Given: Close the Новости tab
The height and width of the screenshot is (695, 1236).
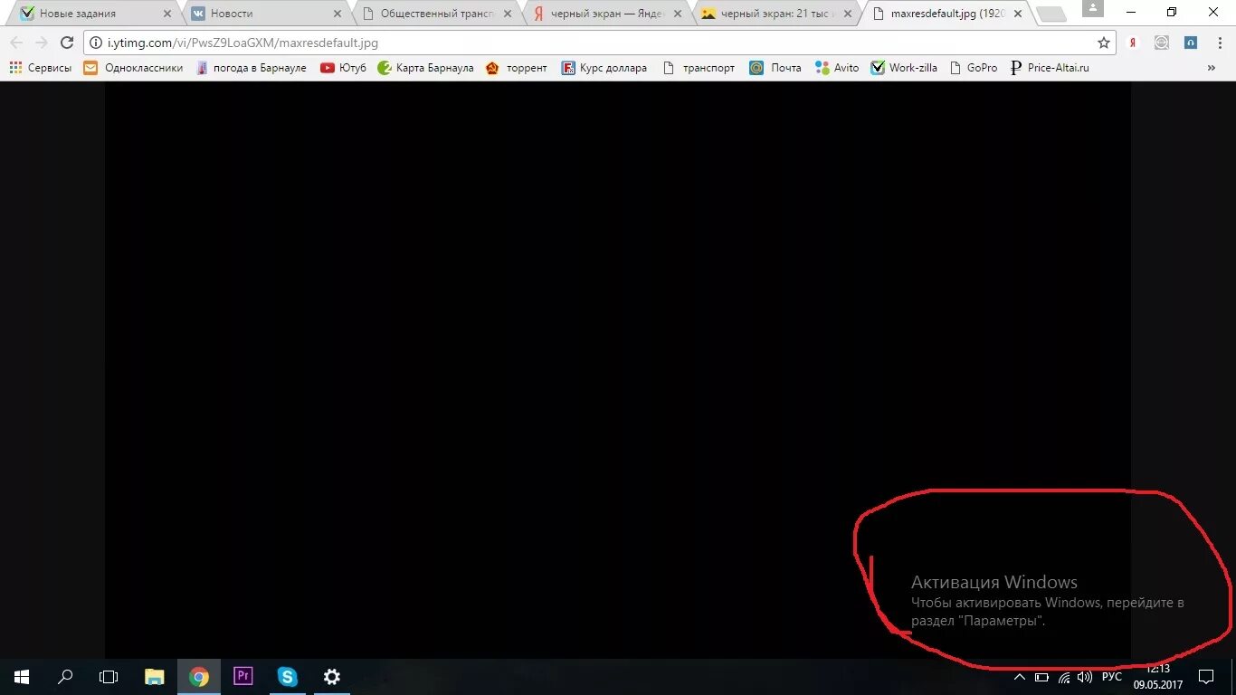Looking at the screenshot, I should [x=338, y=14].
